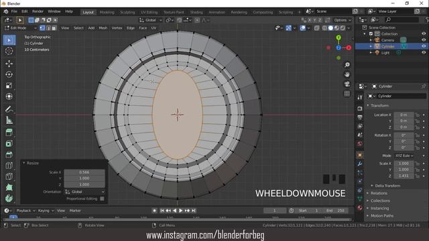This screenshot has width=429, height=241.
Task: Click the object name Cylinder input field
Action: (x=401, y=96)
